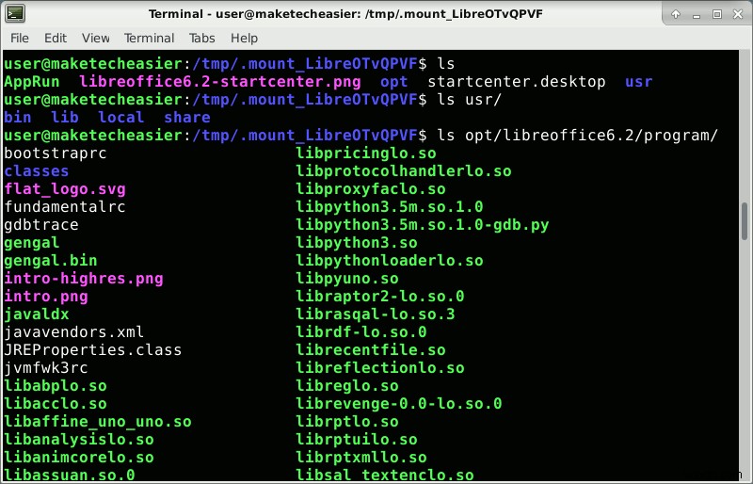
Task: Open the Terminal menu
Action: coord(149,38)
